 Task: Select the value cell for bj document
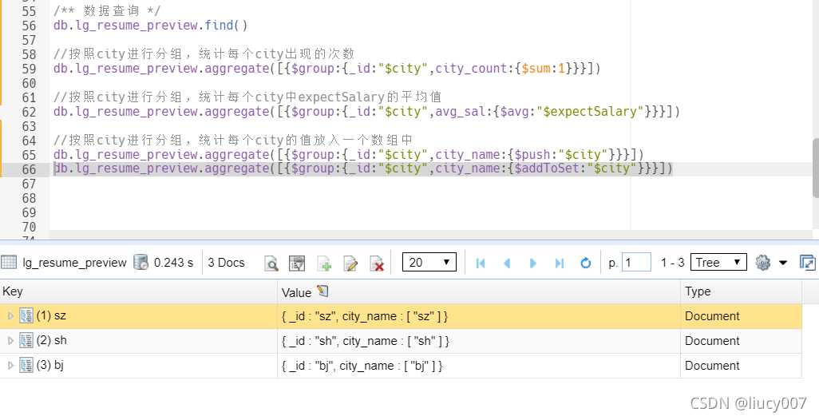(x=479, y=365)
